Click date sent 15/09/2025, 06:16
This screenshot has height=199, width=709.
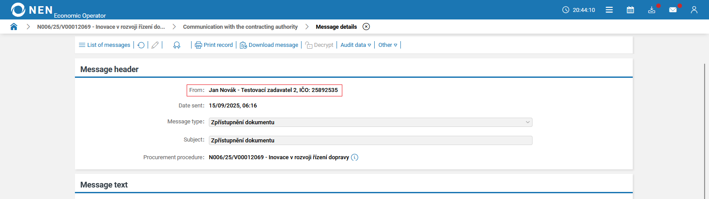(x=233, y=106)
